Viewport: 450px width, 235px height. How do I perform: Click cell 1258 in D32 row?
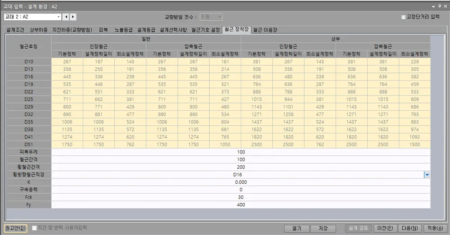[288, 114]
